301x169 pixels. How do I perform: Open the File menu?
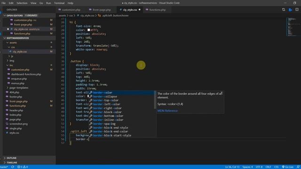click(x=3, y=3)
